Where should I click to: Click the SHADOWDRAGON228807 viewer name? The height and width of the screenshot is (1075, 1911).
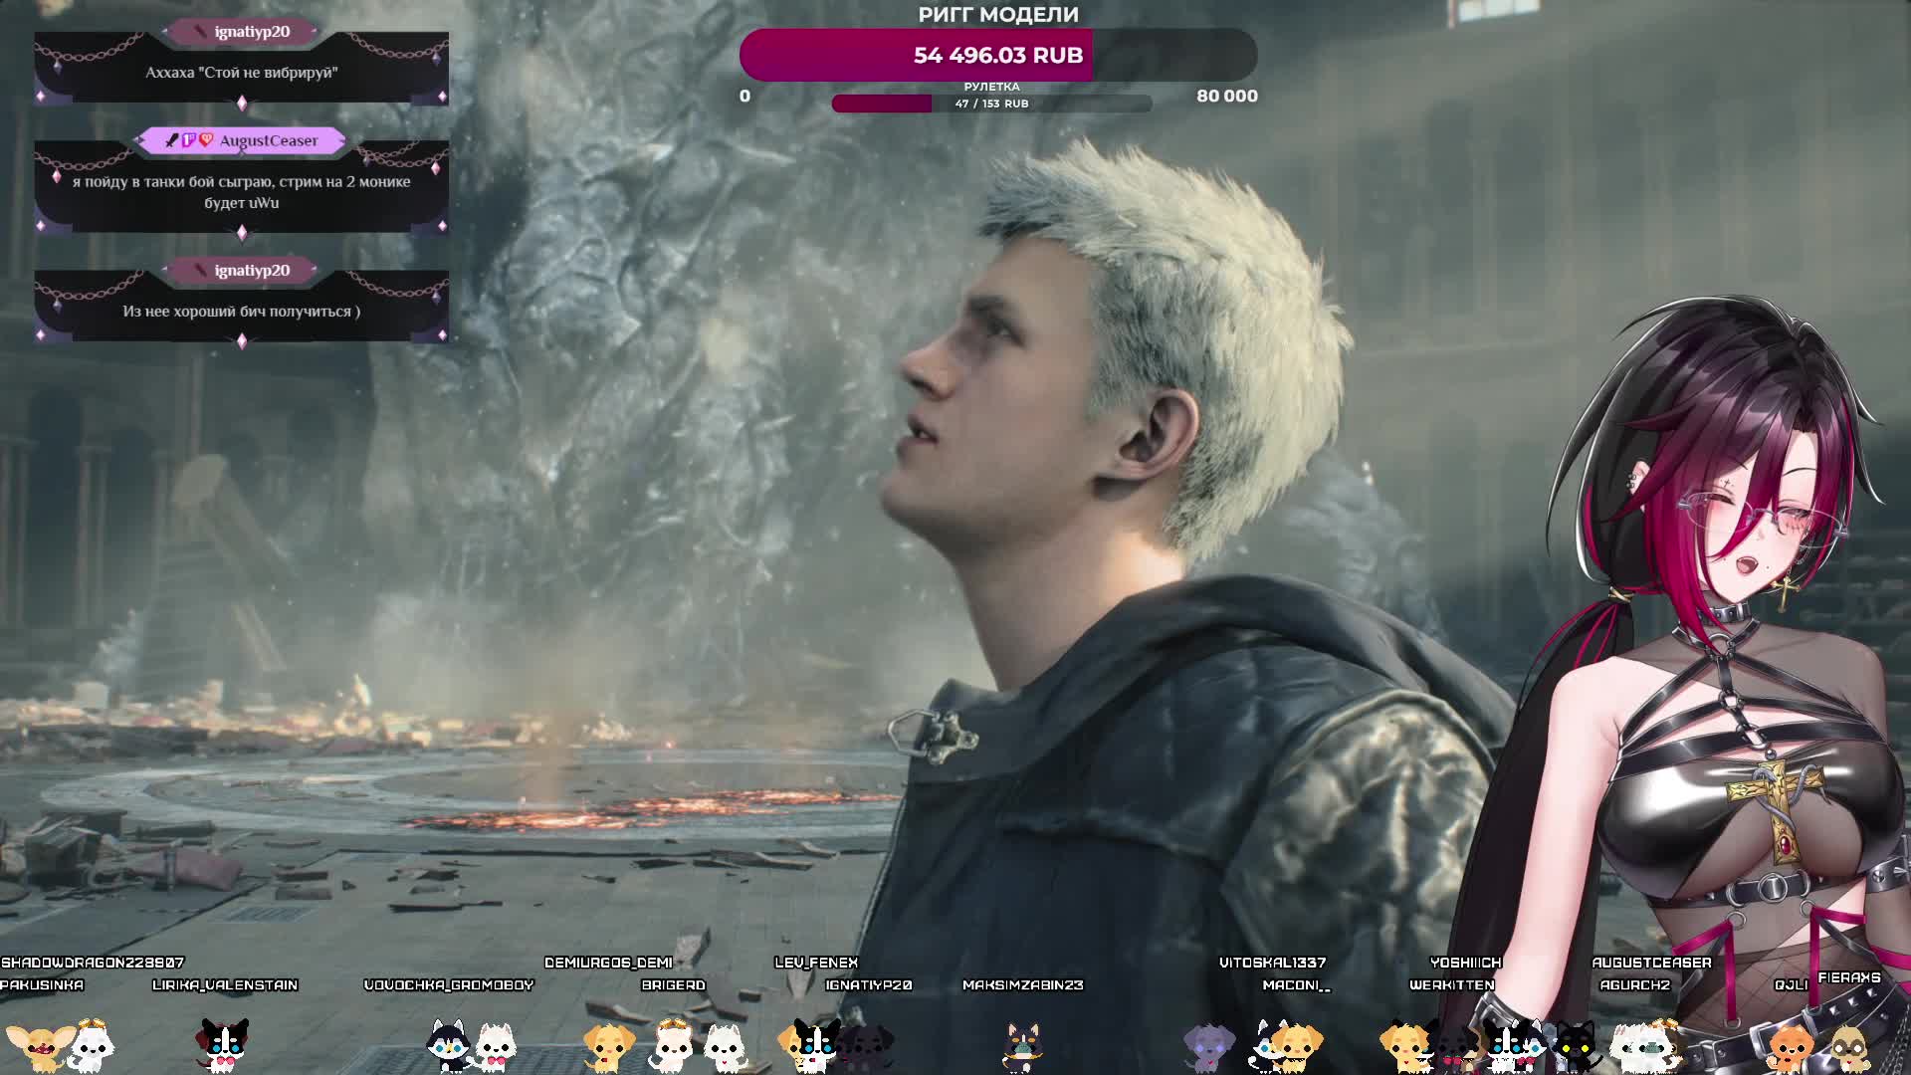pos(93,963)
